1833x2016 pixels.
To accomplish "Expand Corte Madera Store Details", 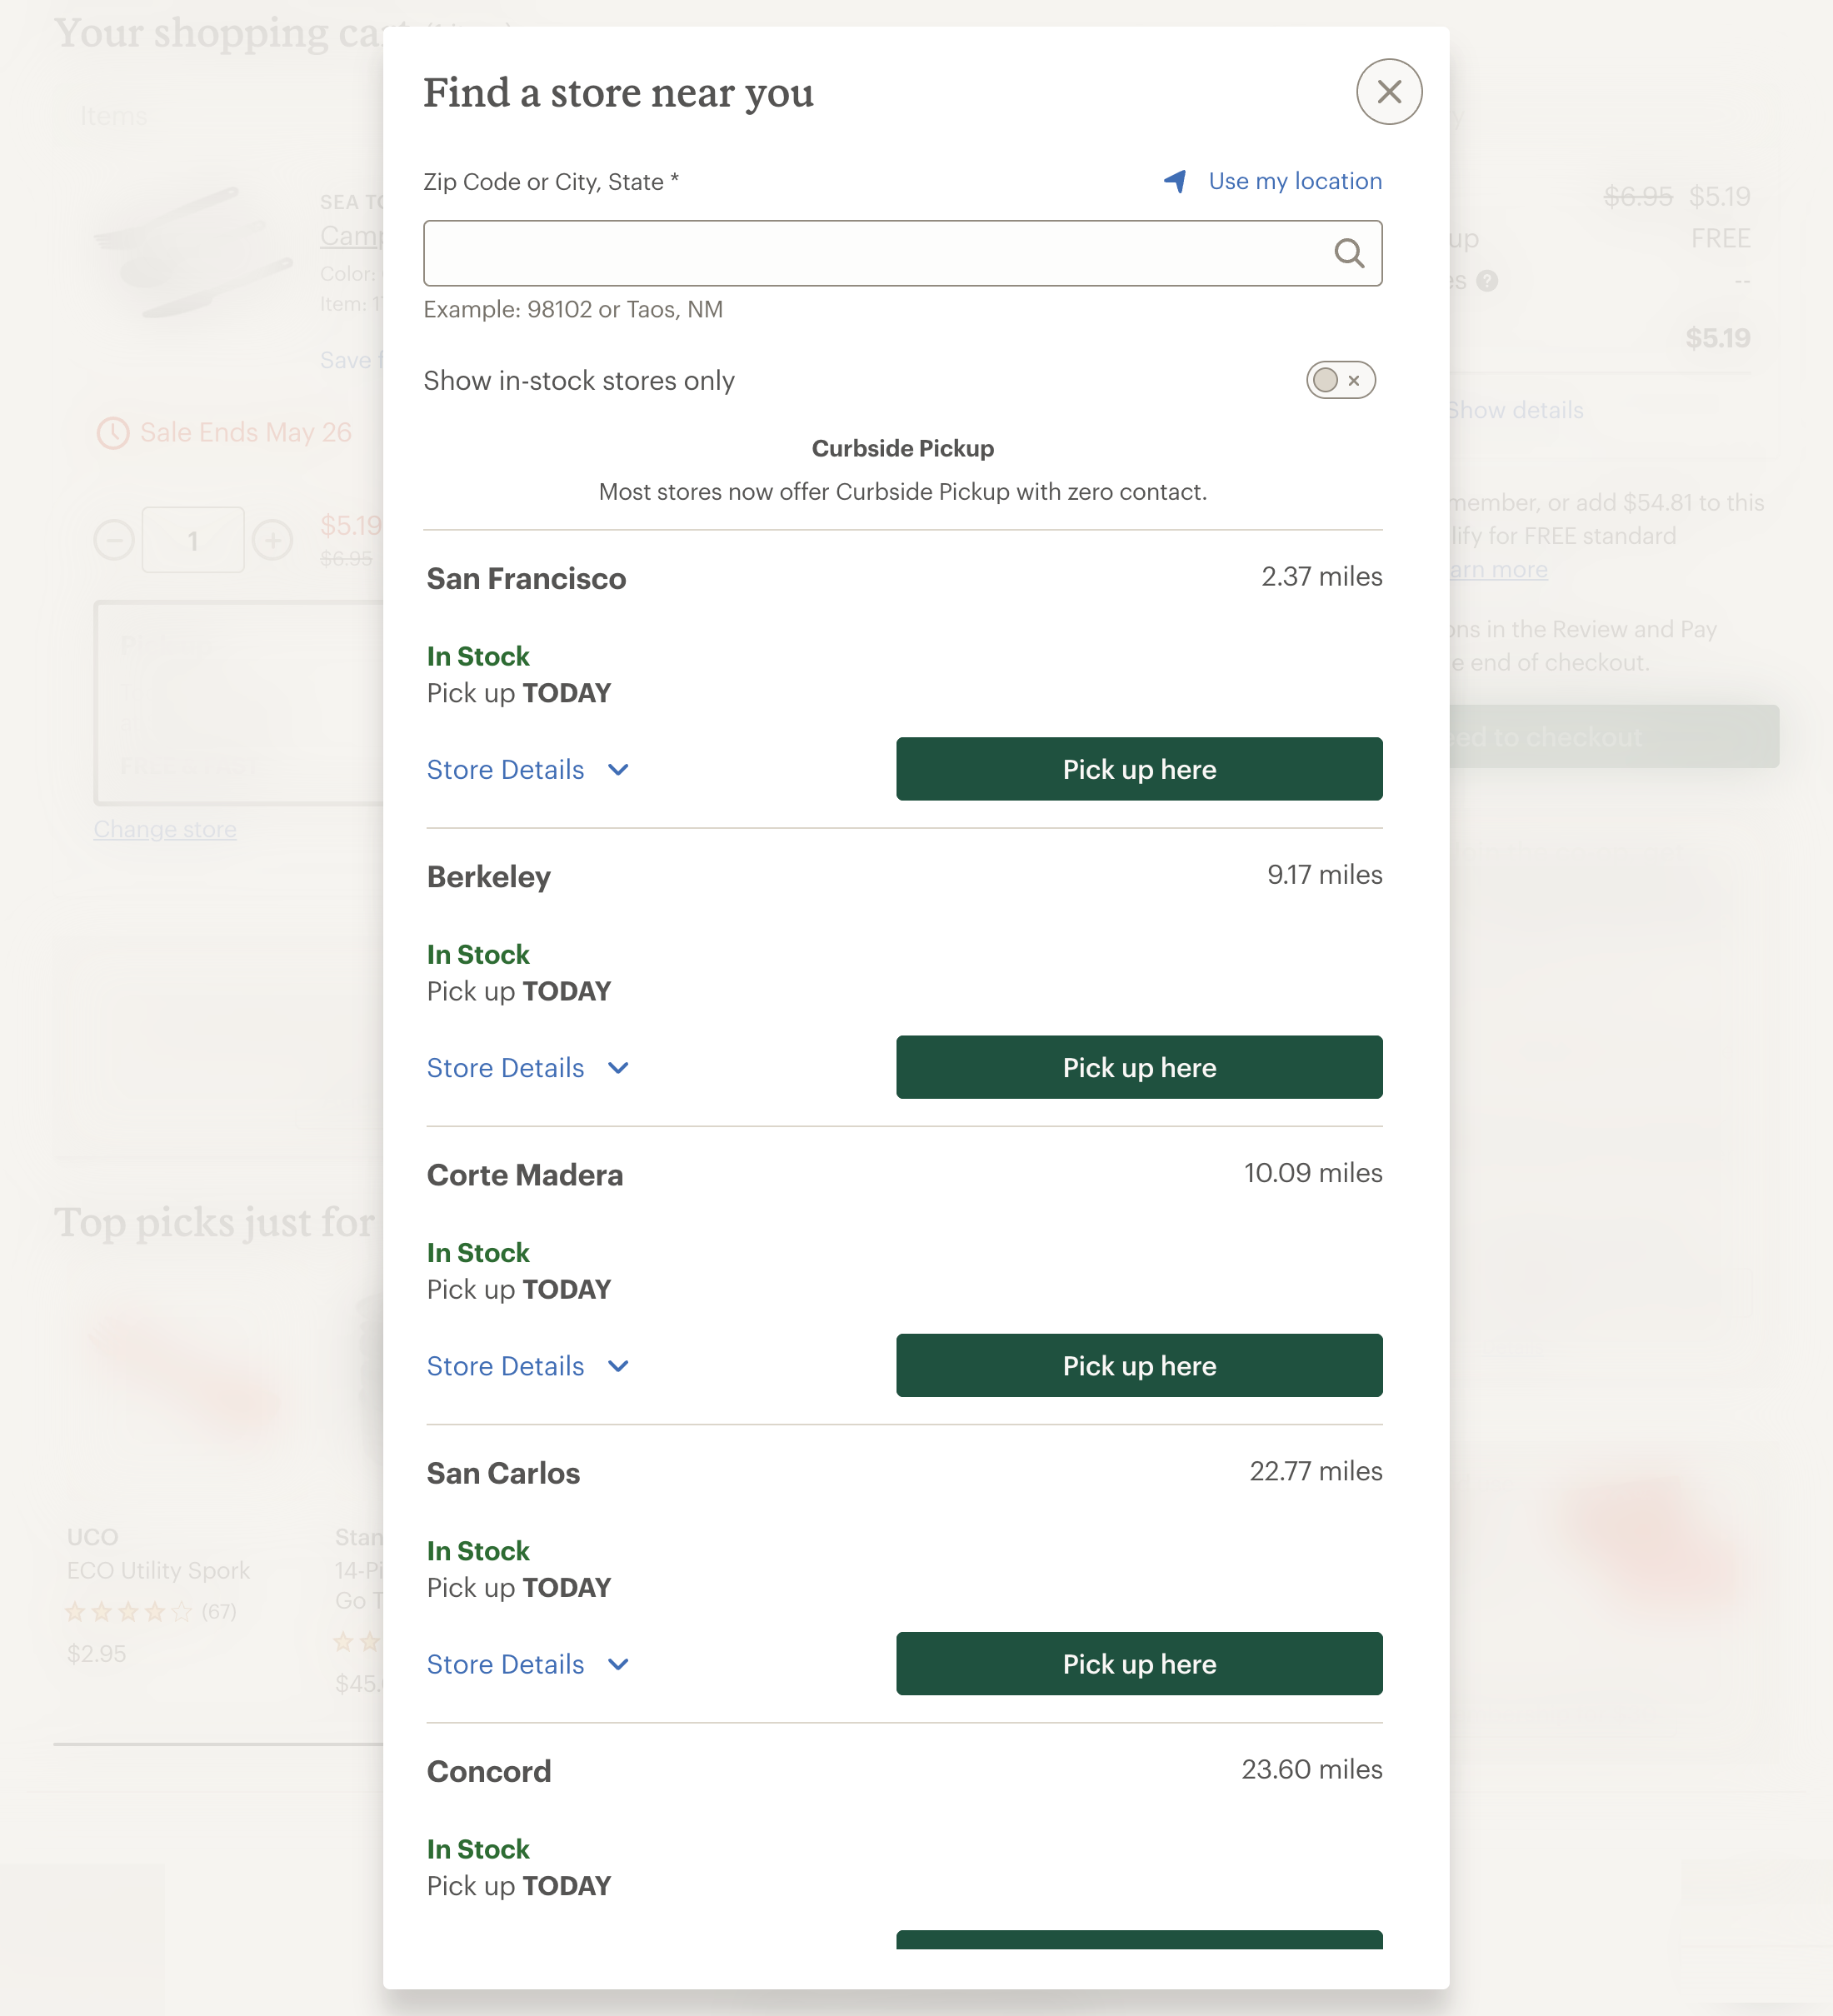I will tap(505, 1366).
